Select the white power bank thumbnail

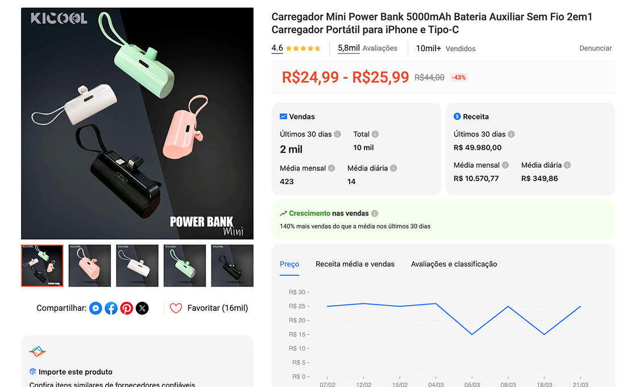[137, 265]
